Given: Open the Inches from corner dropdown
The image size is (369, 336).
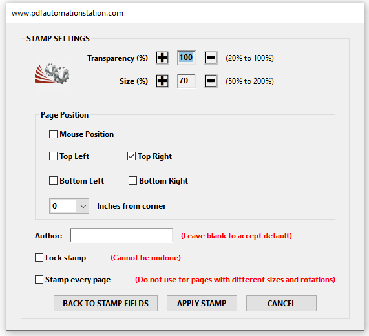Looking at the screenshot, I should tap(69, 206).
